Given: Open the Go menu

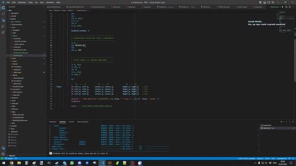Looking at the screenshot, I should click(36, 2).
